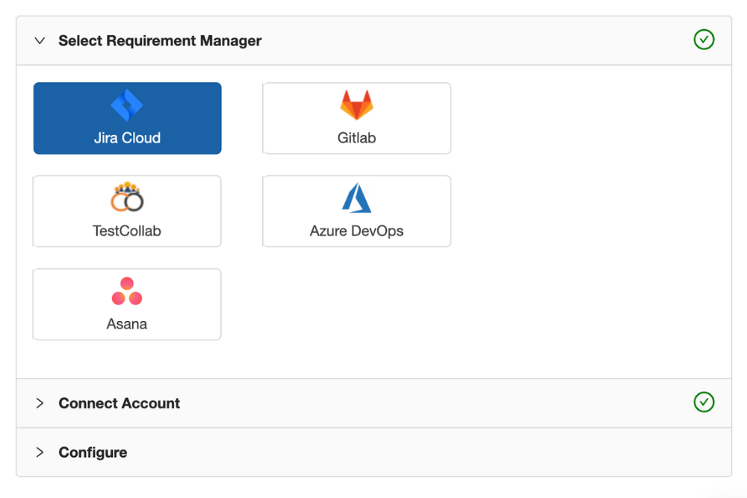The height and width of the screenshot is (498, 747).
Task: Click the Select Requirement Manager header text
Action: pyautogui.click(x=160, y=41)
